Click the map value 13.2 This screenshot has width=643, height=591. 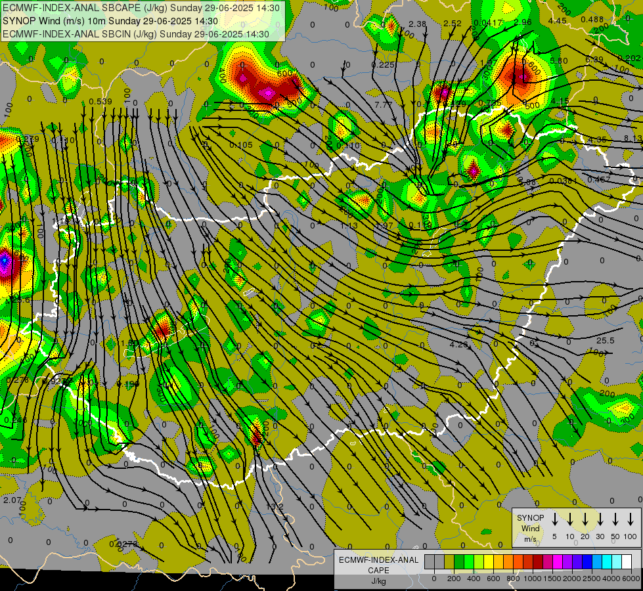pos(275,506)
